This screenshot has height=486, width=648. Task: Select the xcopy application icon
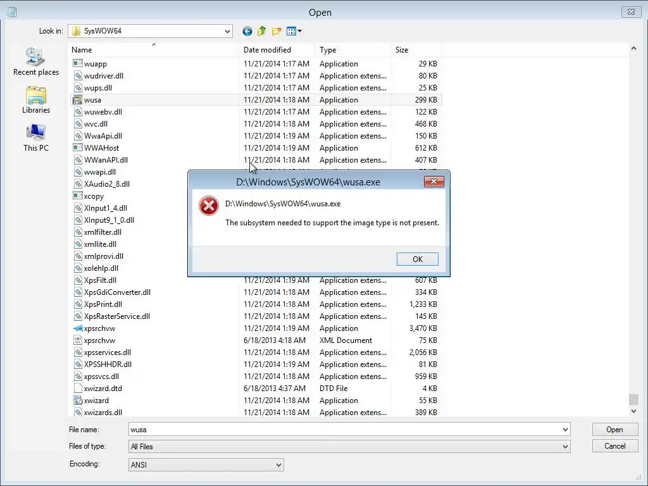tap(77, 196)
